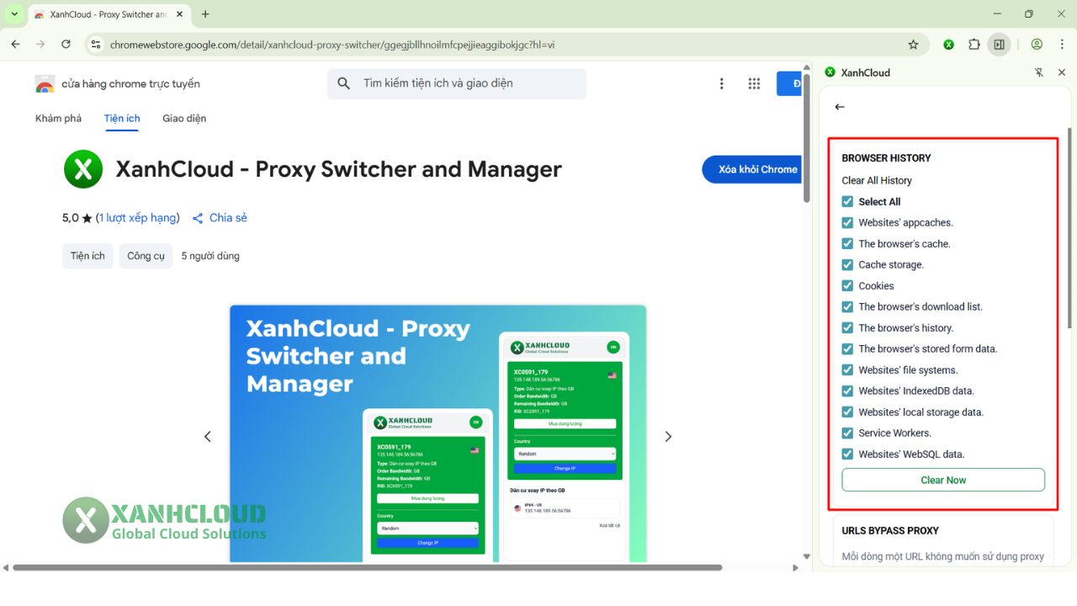Image resolution: width=1077 pixels, height=606 pixels.
Task: Toggle Websites' file systems checkbox
Action: click(847, 369)
